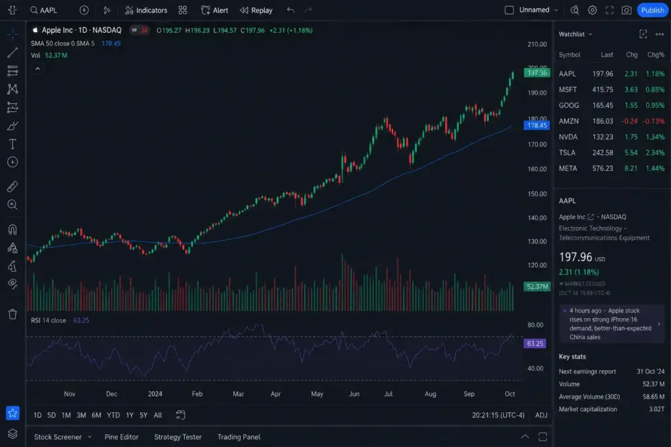Image resolution: width=671 pixels, height=447 pixels.
Task: Open chart settings gear
Action: coord(592,10)
